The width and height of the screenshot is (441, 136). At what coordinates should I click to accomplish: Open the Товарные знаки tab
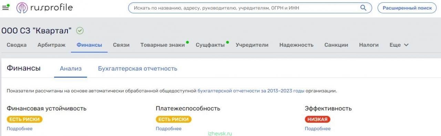pos(163,45)
